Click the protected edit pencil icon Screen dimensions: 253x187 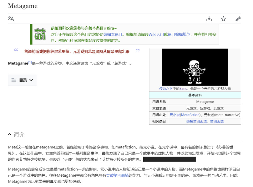(x=238, y=19)
